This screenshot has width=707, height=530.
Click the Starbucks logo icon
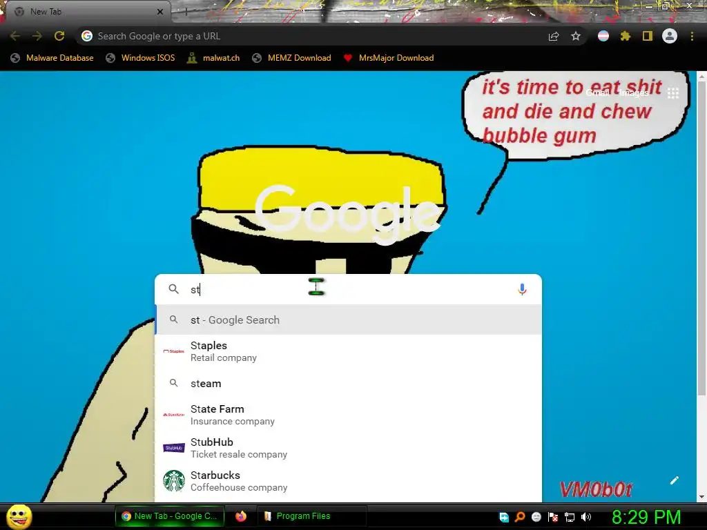tap(173, 481)
